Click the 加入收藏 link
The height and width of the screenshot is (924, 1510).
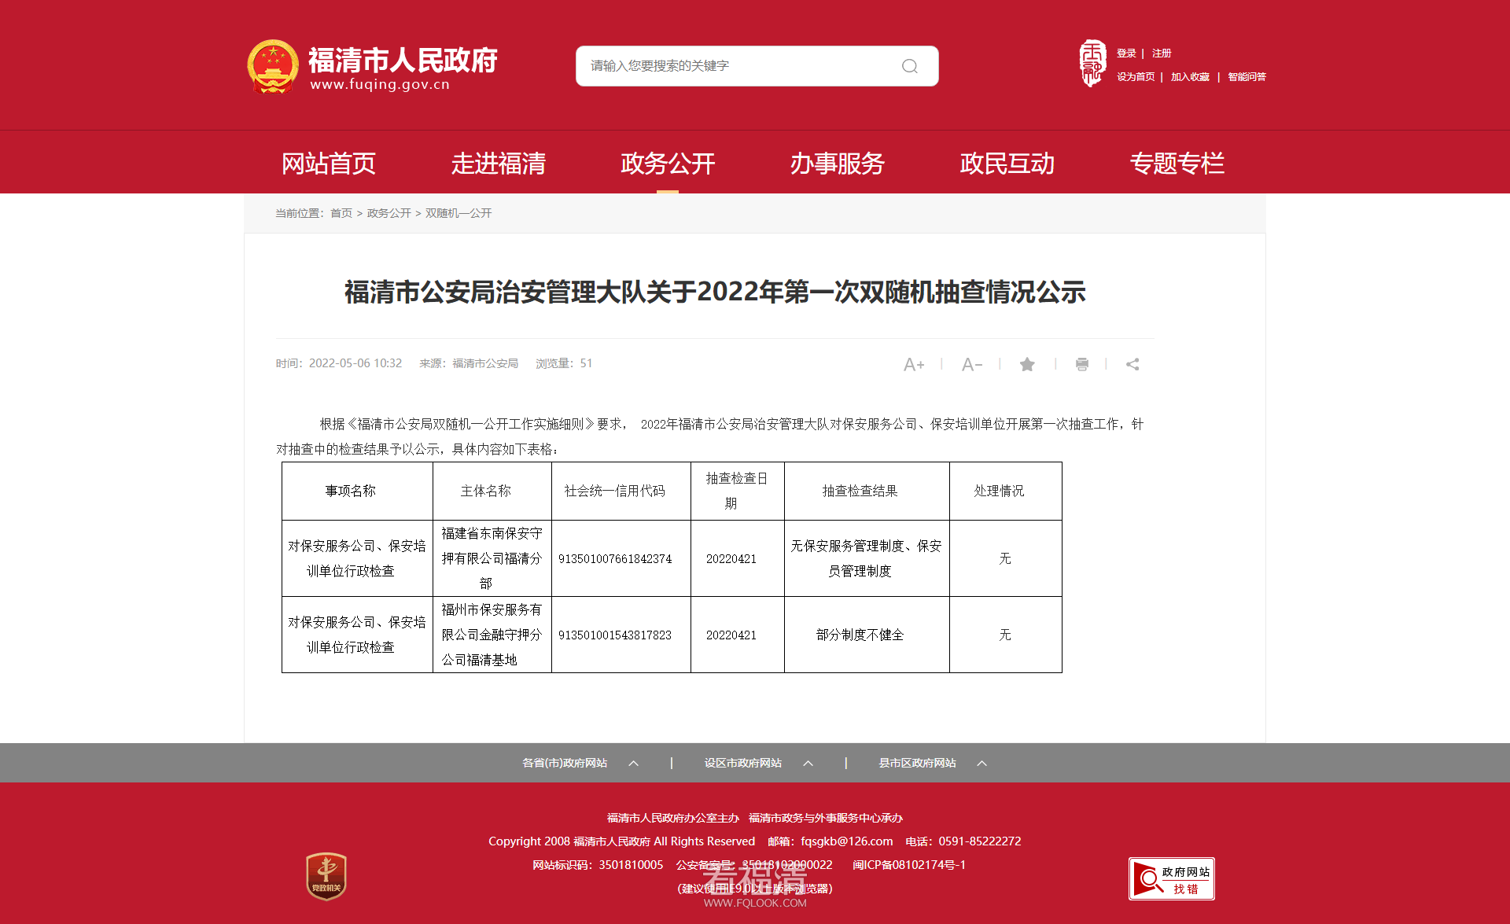[1190, 77]
